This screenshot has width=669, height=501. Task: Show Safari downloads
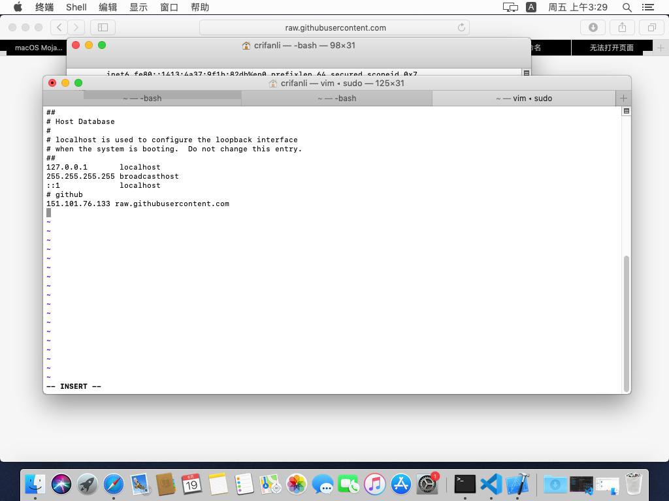[x=593, y=27]
